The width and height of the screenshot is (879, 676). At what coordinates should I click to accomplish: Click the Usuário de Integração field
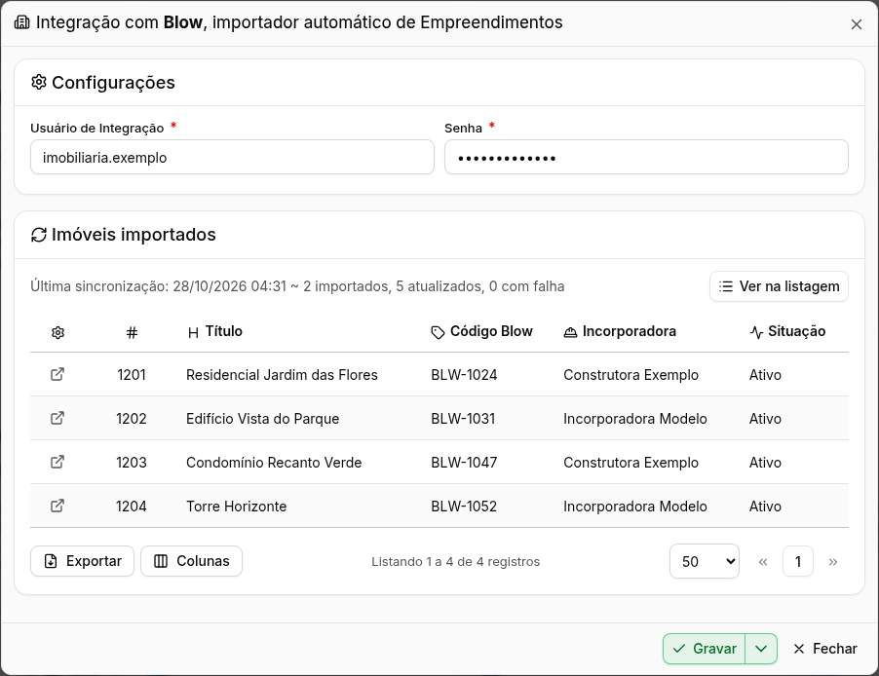point(232,157)
